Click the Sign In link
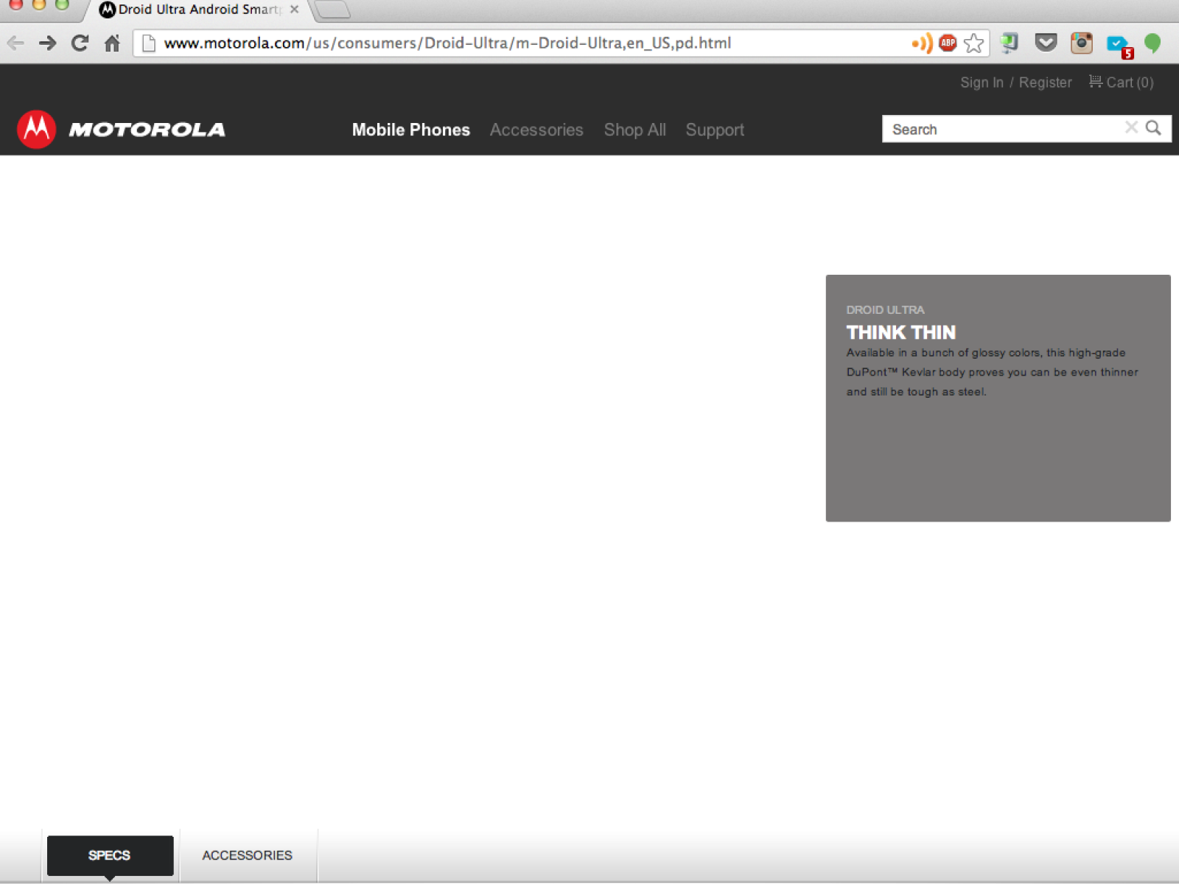1179x884 pixels. [x=981, y=83]
